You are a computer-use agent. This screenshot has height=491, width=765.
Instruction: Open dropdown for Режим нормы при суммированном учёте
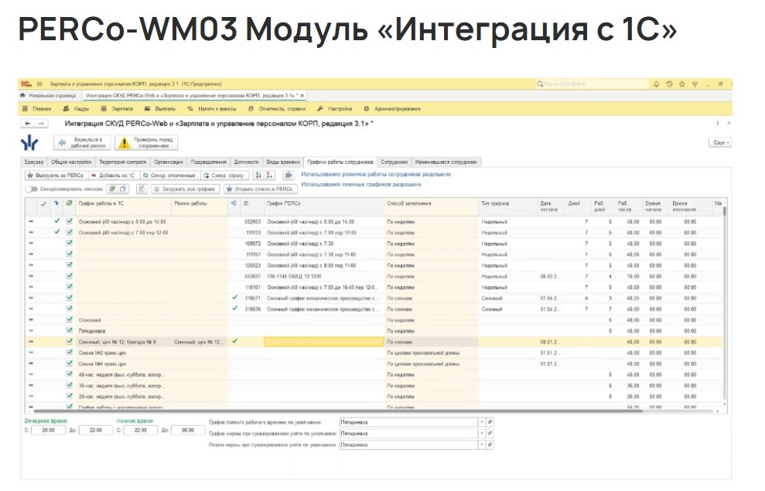(481, 445)
